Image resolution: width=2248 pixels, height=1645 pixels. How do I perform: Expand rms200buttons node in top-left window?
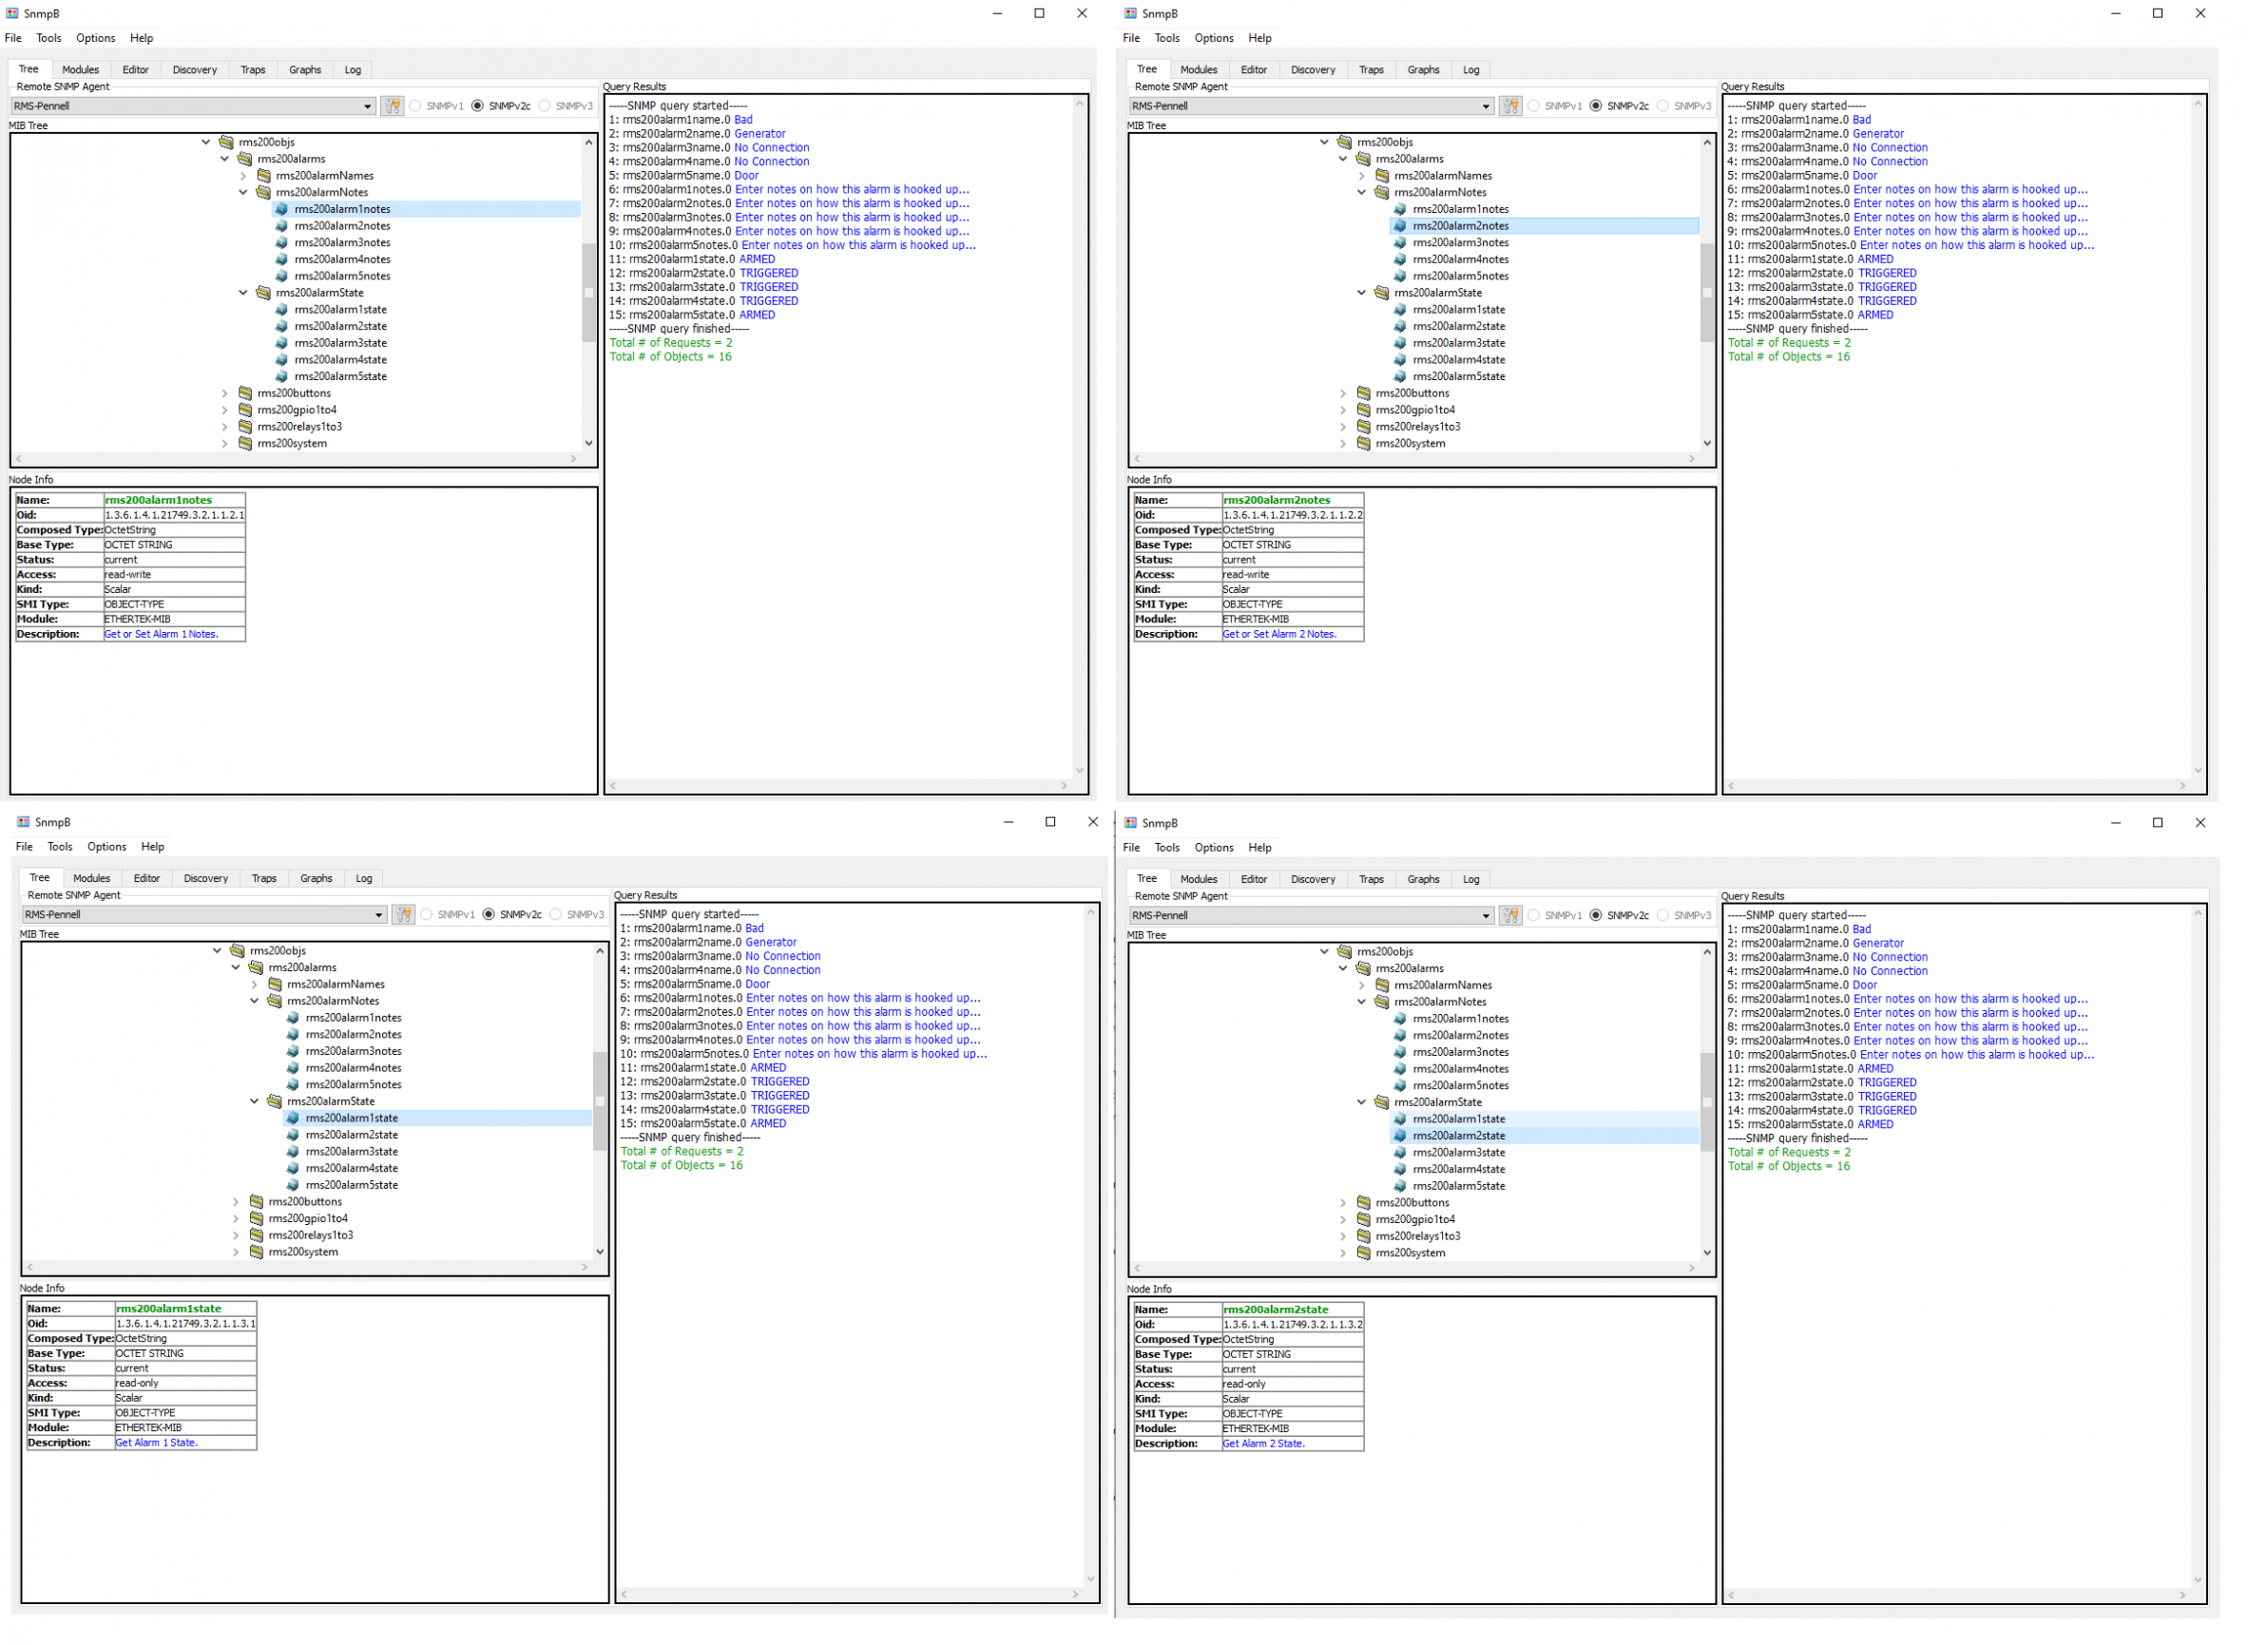coord(225,393)
